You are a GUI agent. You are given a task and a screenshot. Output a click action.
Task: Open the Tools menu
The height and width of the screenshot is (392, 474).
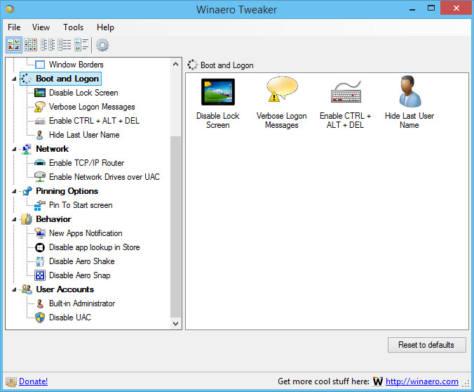(x=73, y=27)
